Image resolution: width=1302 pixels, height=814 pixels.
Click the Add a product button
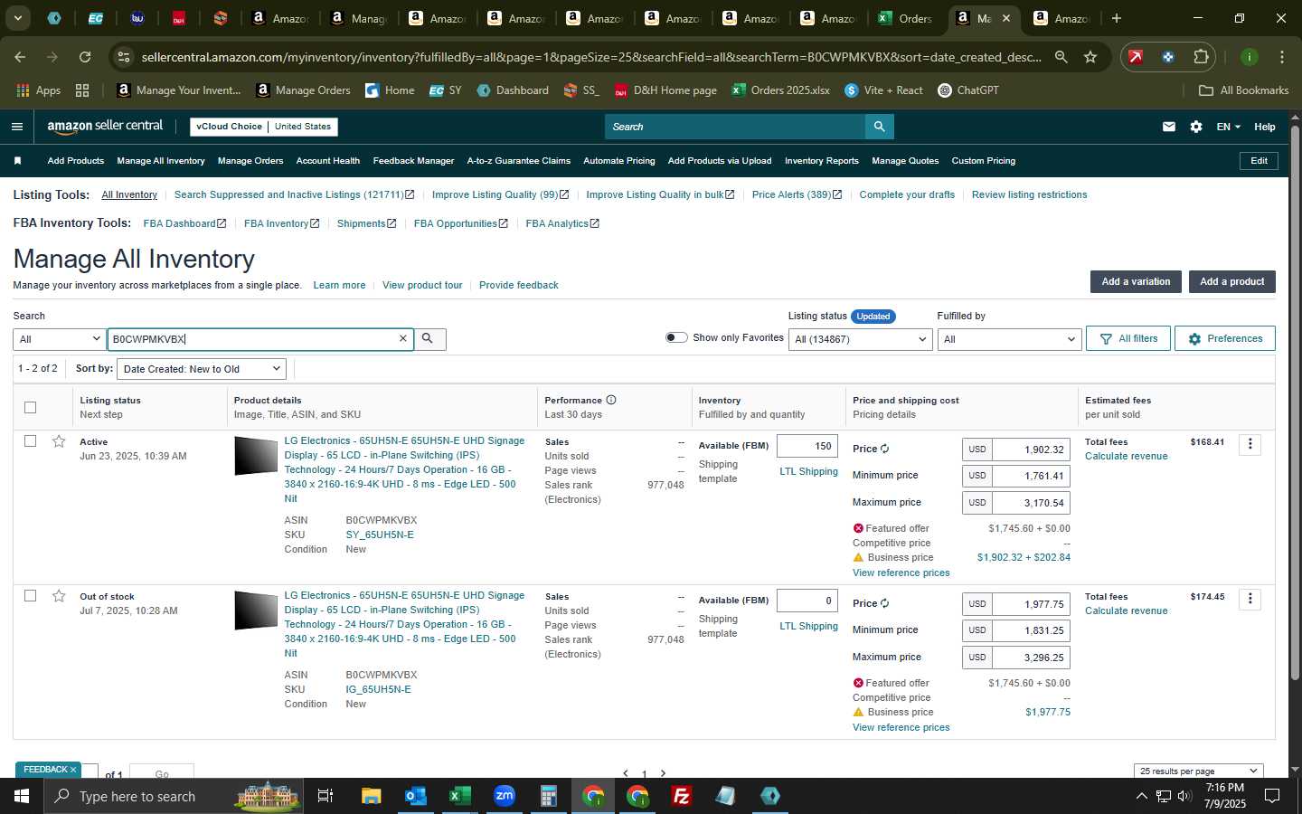1231,281
